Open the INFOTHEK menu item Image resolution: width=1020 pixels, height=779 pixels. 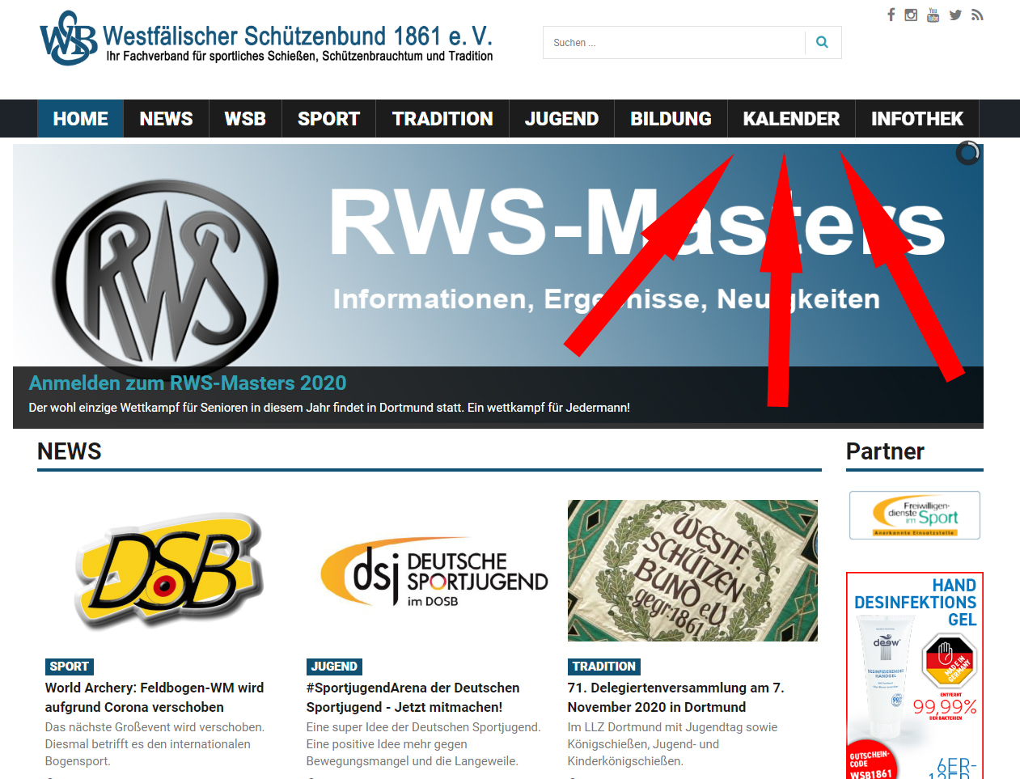[x=917, y=119]
